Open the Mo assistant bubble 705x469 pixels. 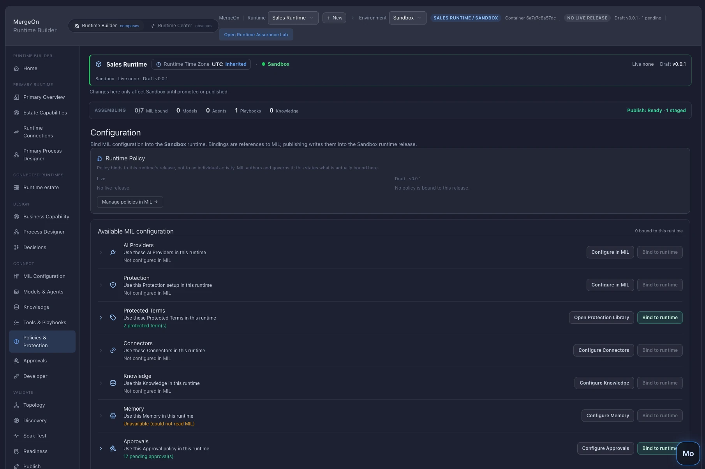tap(688, 453)
